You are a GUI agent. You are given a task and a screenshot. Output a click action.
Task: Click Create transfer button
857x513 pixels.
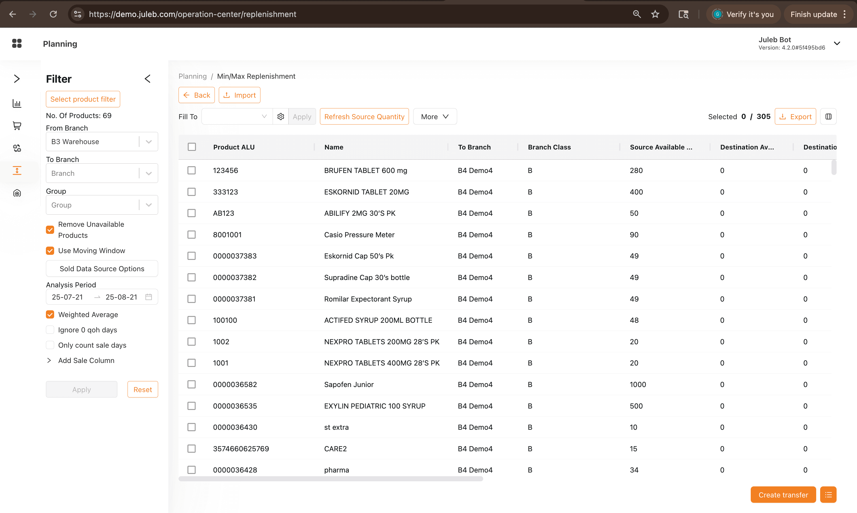pos(783,495)
